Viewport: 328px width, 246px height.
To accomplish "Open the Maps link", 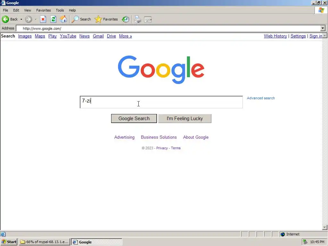I will point(40,36).
